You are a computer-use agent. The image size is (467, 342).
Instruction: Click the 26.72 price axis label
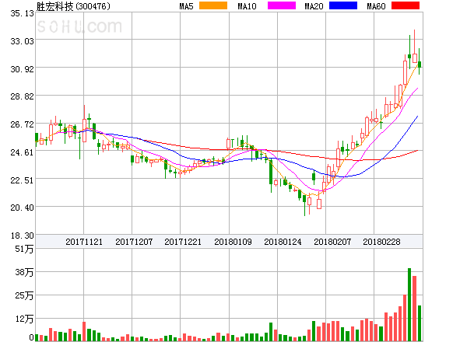pyautogui.click(x=22, y=124)
